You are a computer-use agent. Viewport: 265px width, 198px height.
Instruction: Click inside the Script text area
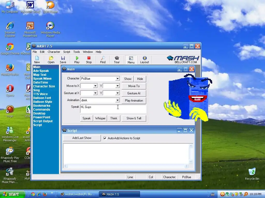coord(126,154)
